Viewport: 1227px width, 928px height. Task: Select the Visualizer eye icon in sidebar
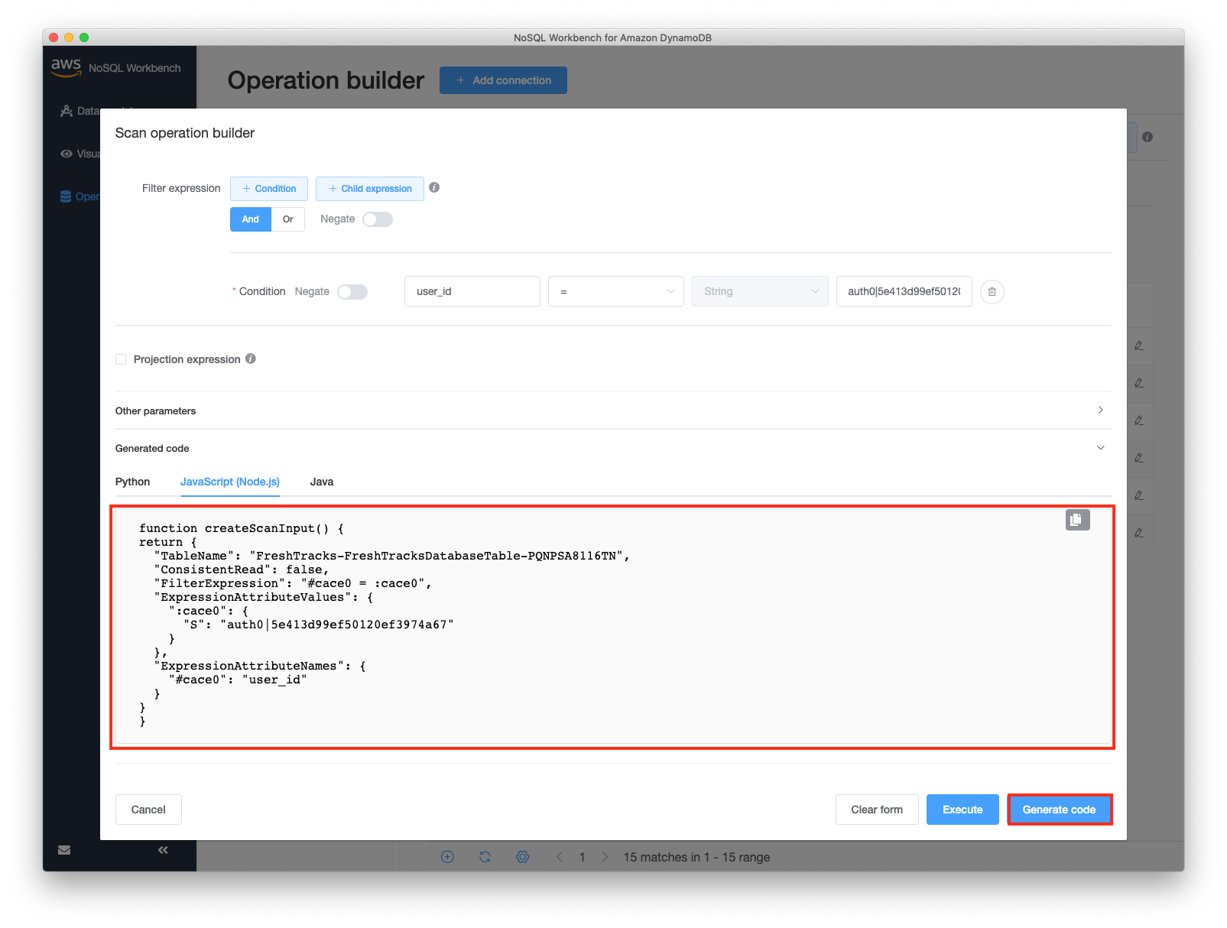67,154
